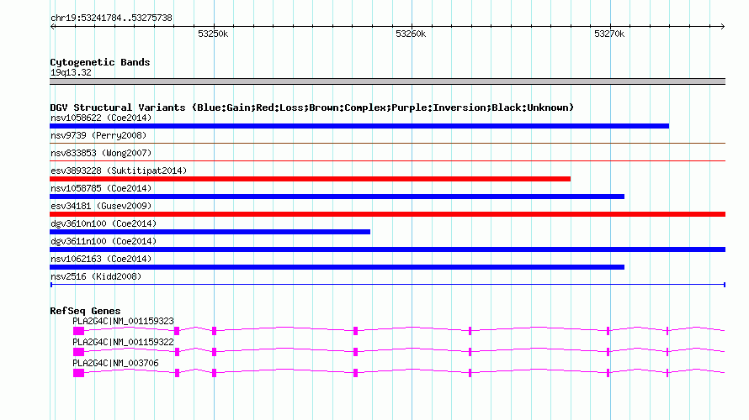Click the PLA2G4C|NM_001159322 transcript label
Viewport: 749px width, 420px height.
(123, 342)
